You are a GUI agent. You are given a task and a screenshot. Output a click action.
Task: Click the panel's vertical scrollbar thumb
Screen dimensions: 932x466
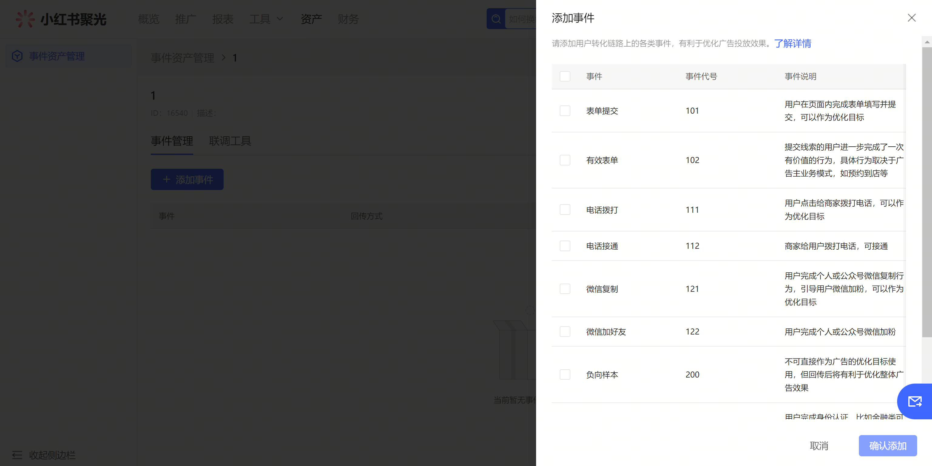coord(927,191)
